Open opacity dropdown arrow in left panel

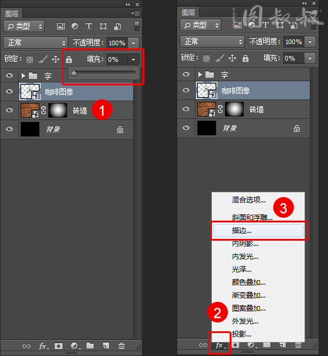coord(133,43)
